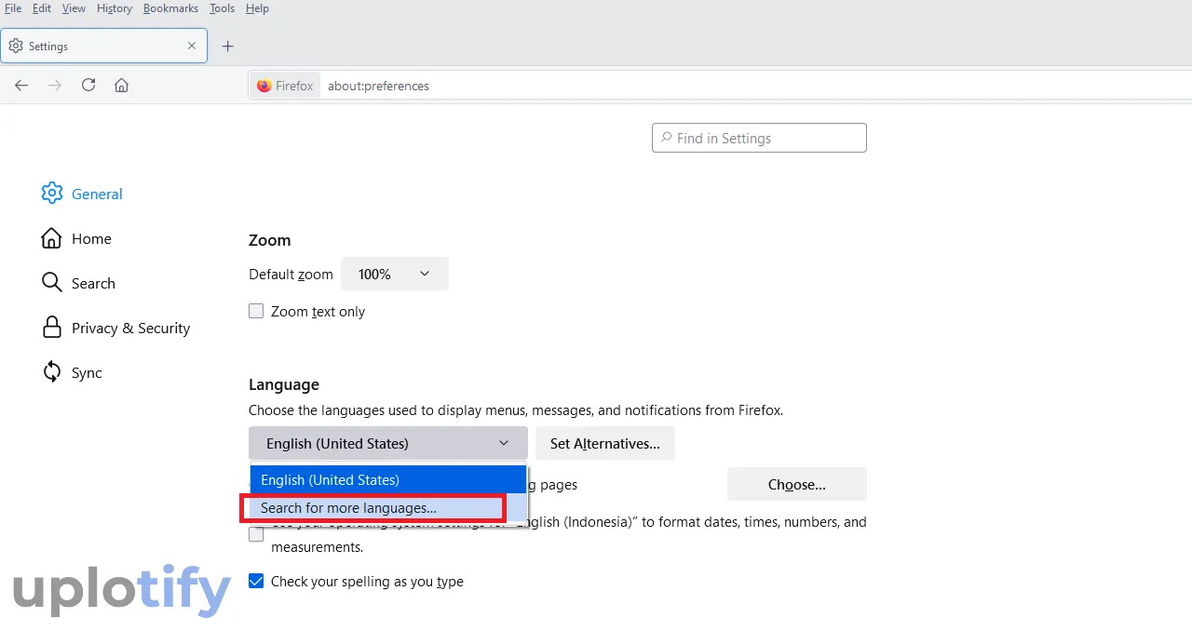Toggle operating system format settings checkbox

pyautogui.click(x=256, y=535)
